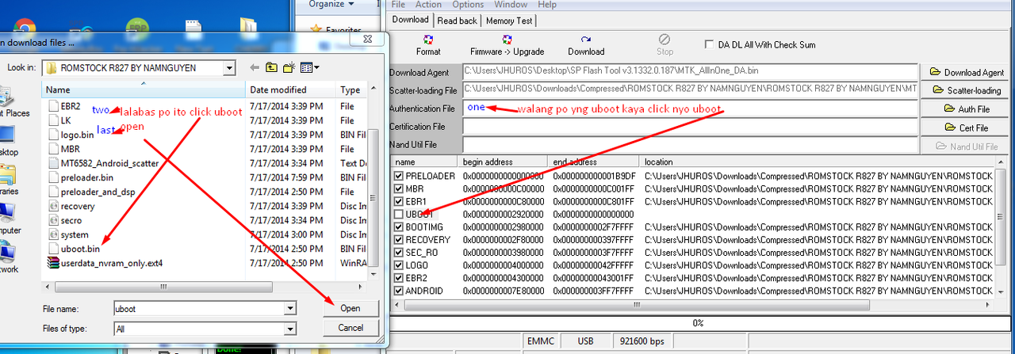Screen dimensions: 1015x354
Task: Select userdata_nvram_only.ext4 archive file
Action: pos(105,263)
